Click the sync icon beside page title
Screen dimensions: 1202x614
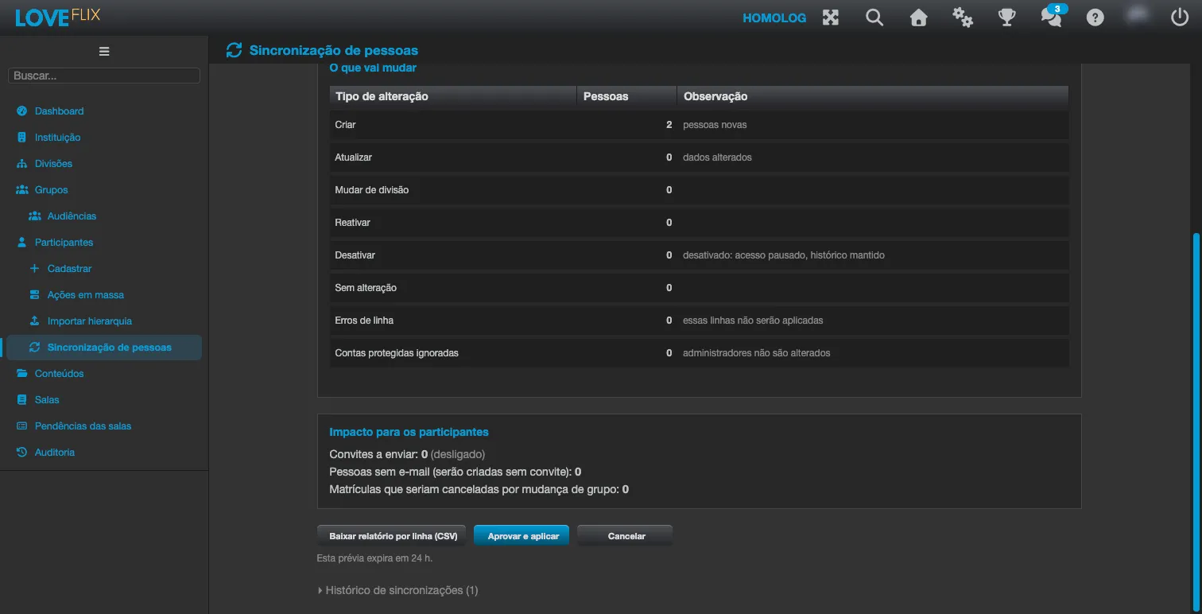234,50
